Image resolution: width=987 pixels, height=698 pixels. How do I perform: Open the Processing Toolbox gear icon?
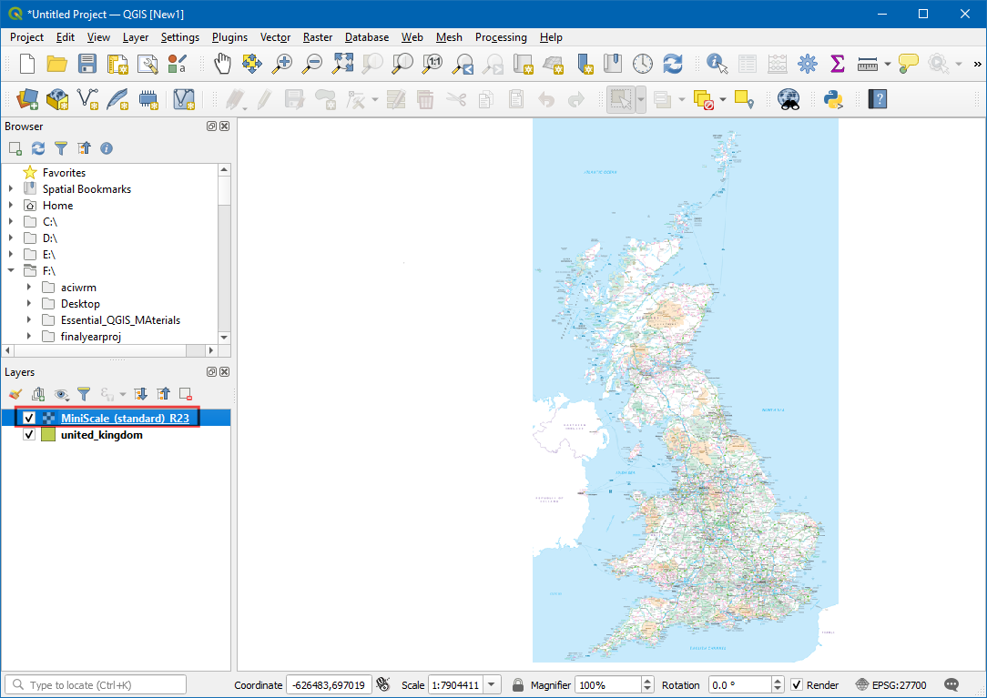tap(807, 64)
